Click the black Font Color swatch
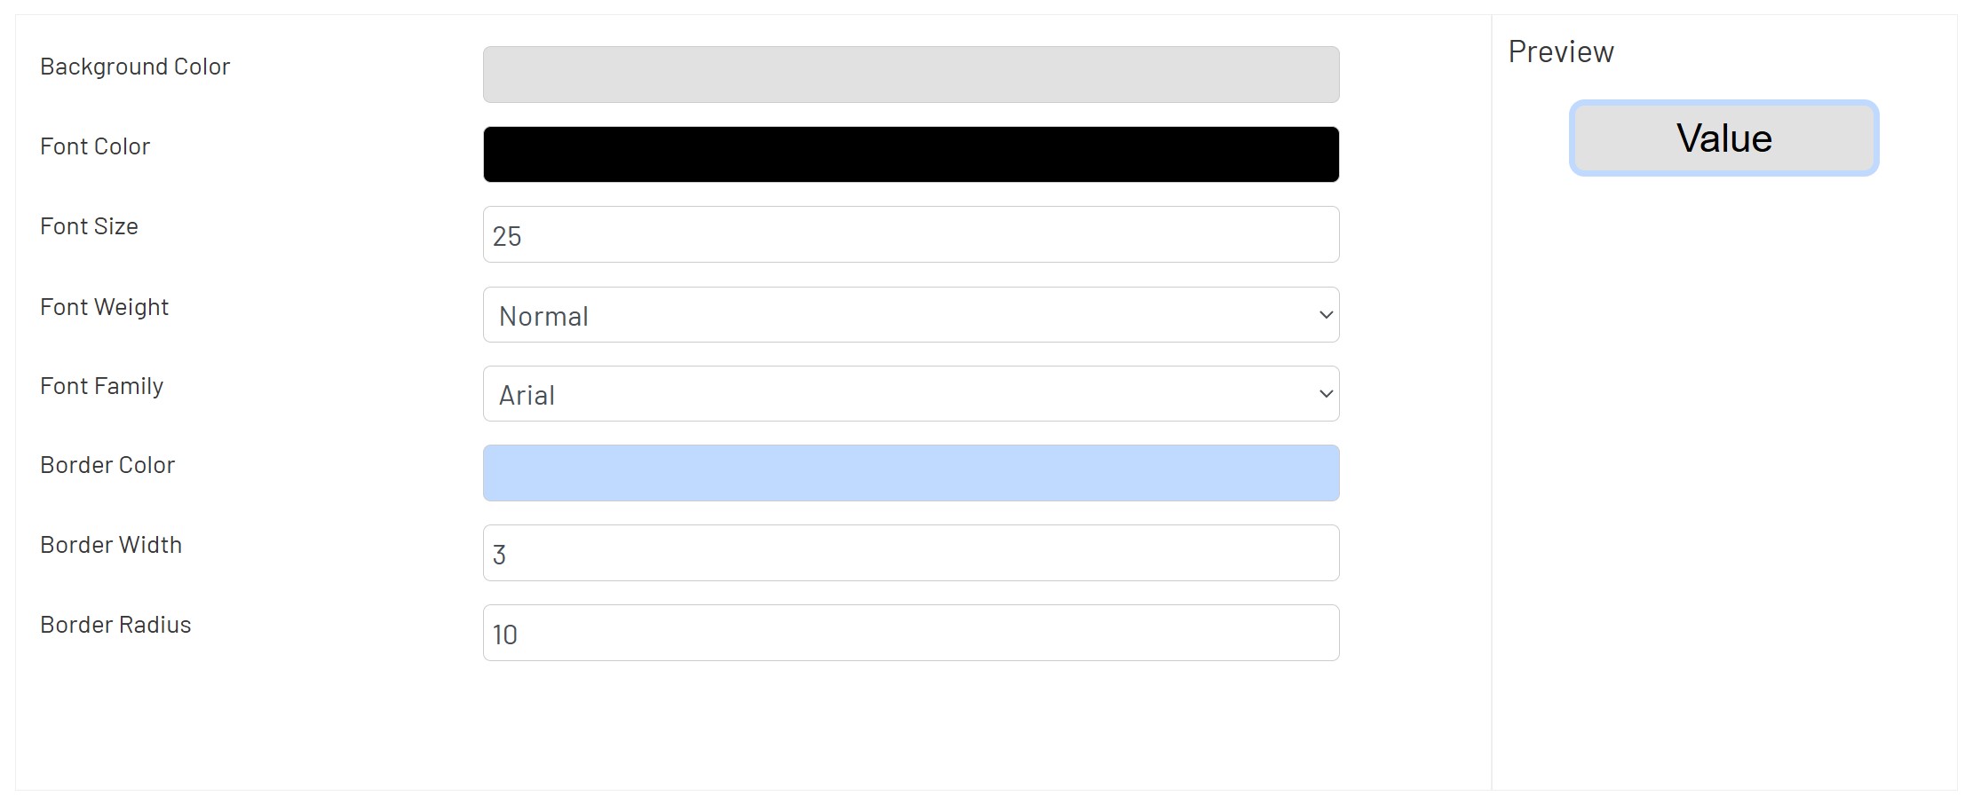This screenshot has width=1965, height=804. click(x=910, y=154)
